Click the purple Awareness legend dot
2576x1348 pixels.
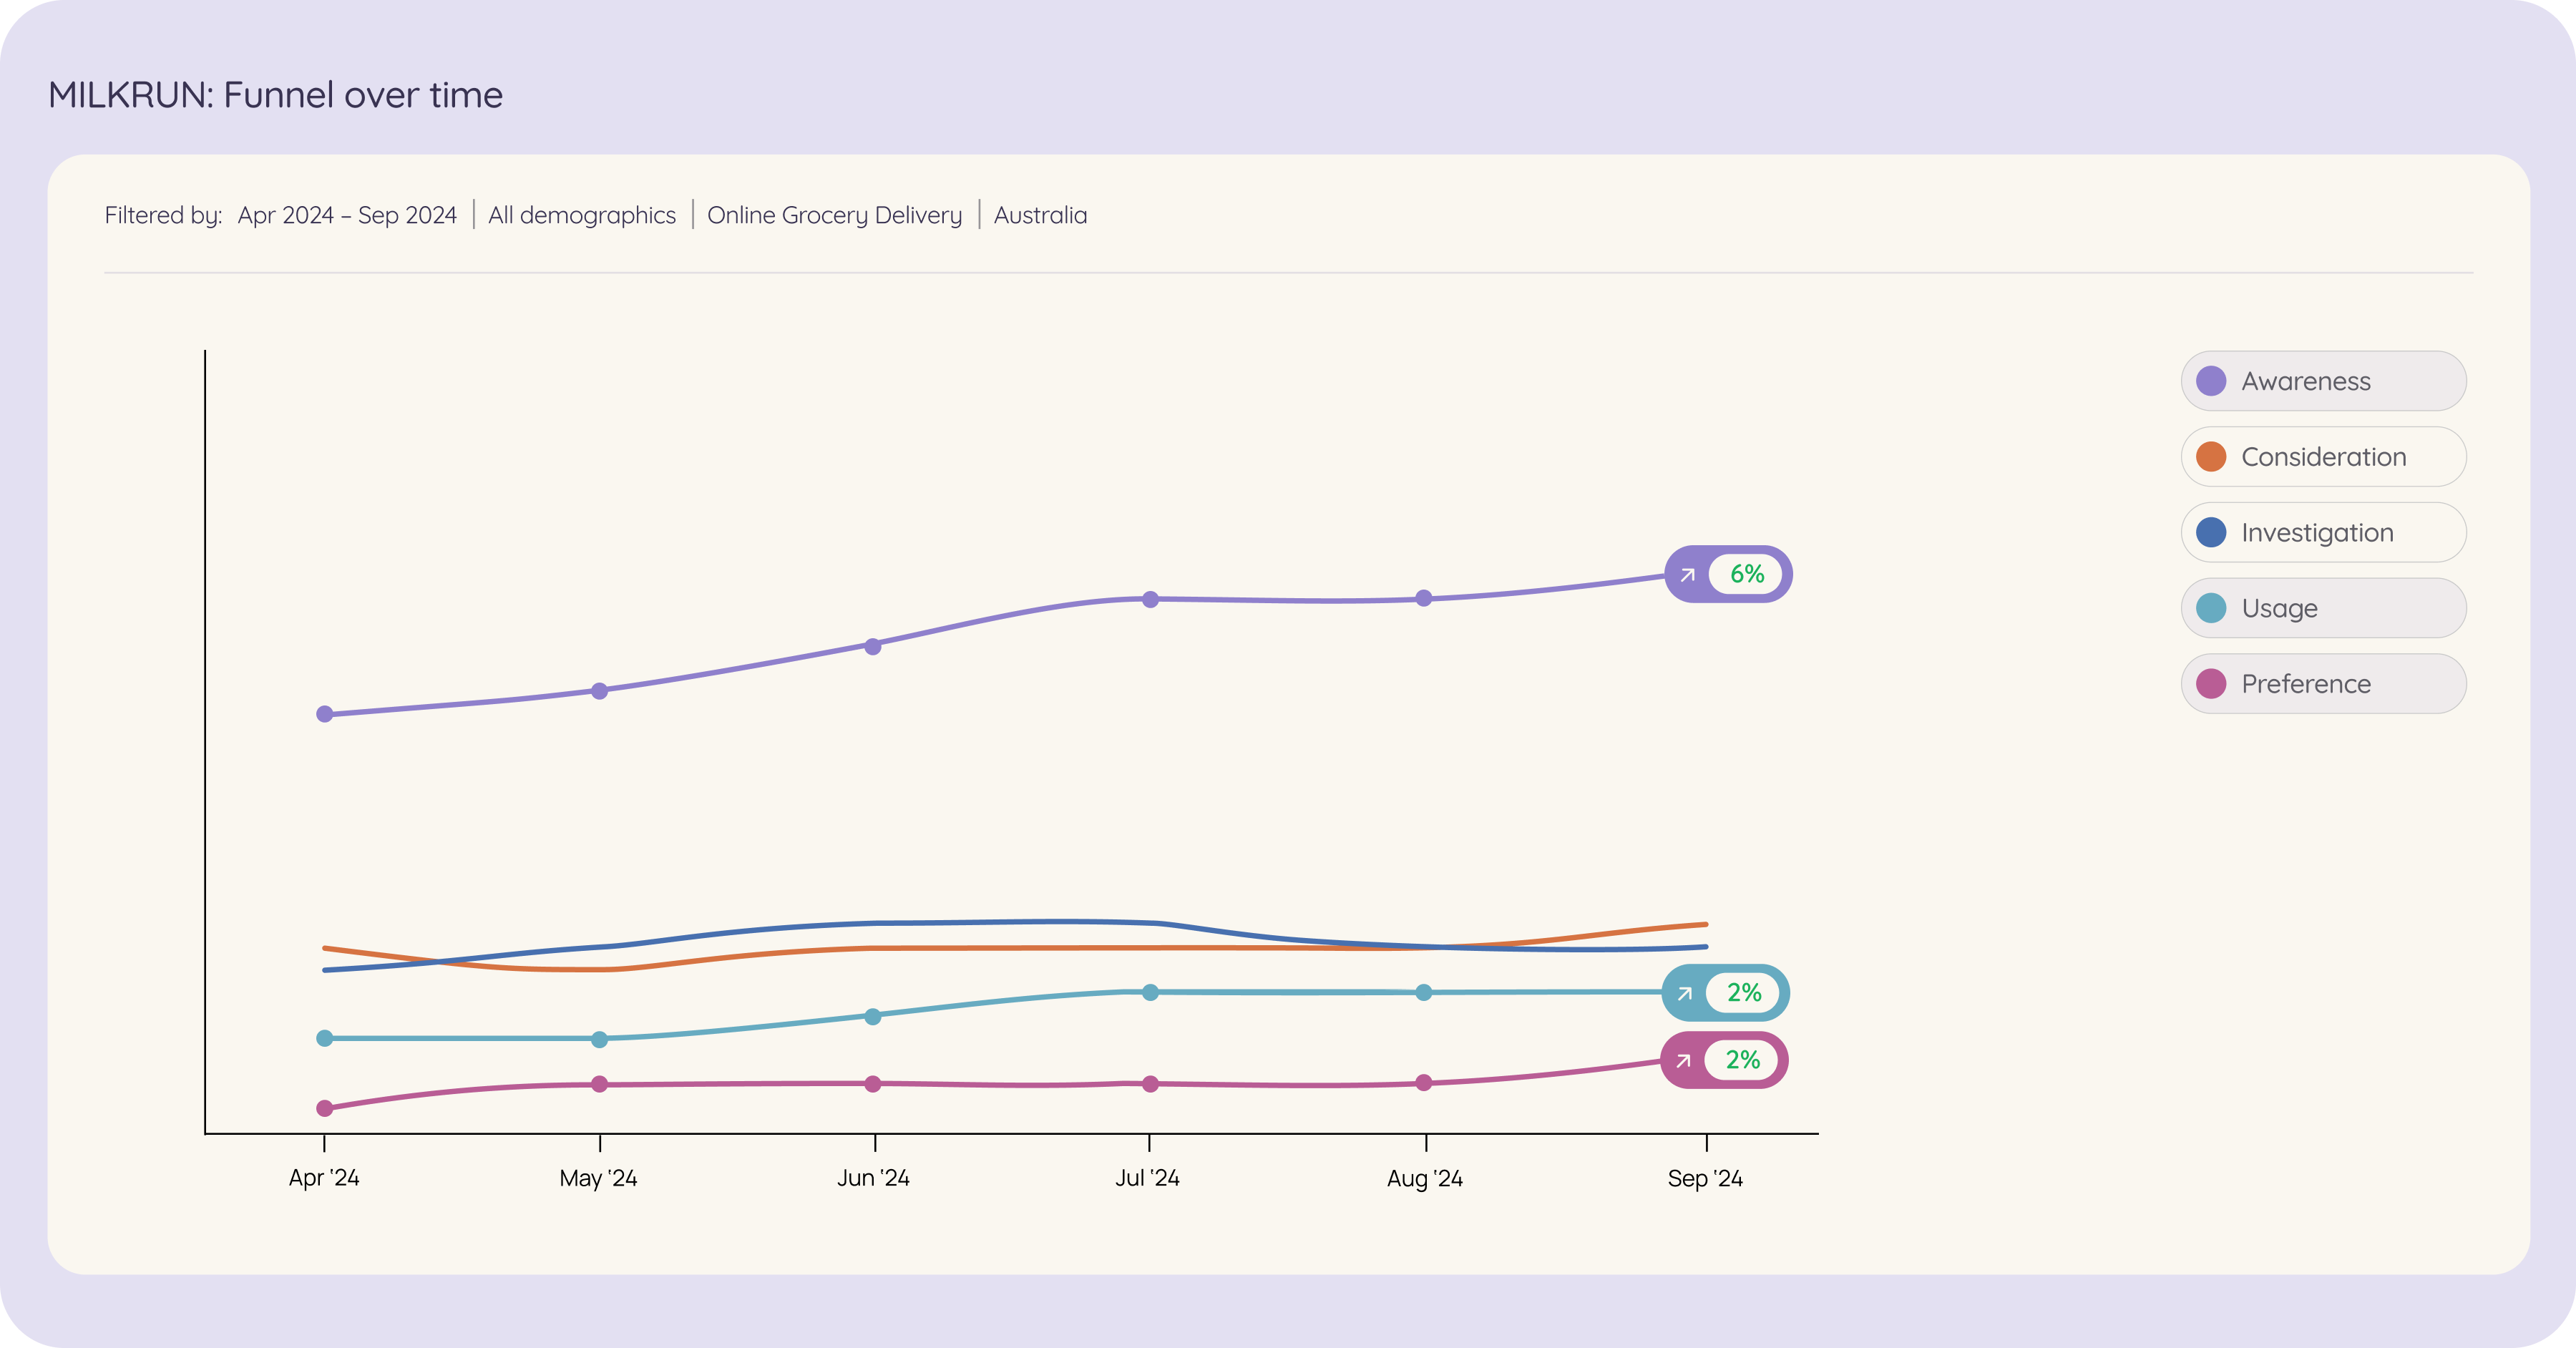(2211, 381)
